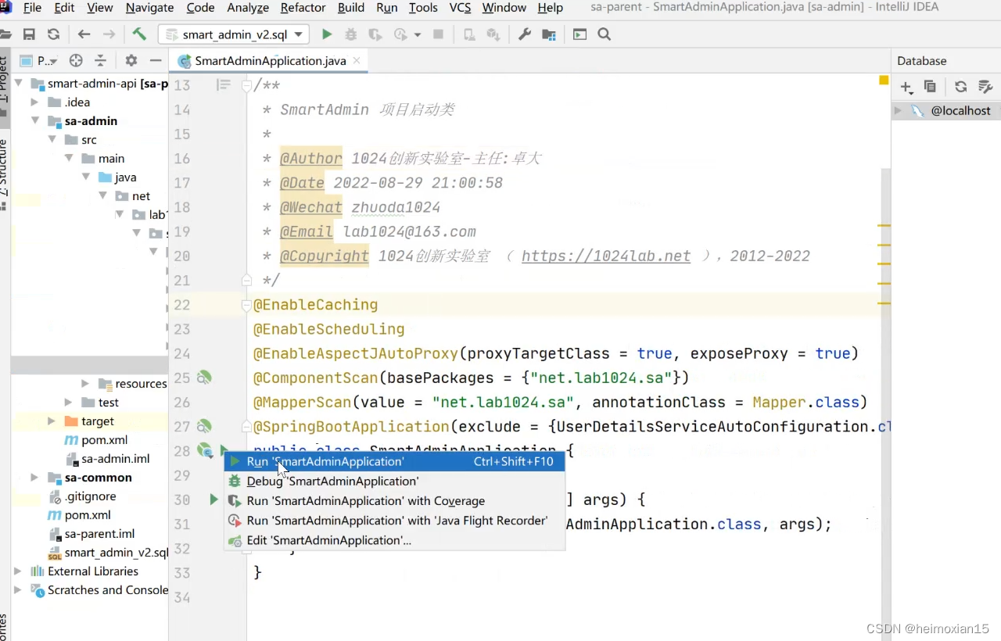1001x641 pixels.
Task: Open Project Structure from the toolbar
Action: [x=549, y=34]
